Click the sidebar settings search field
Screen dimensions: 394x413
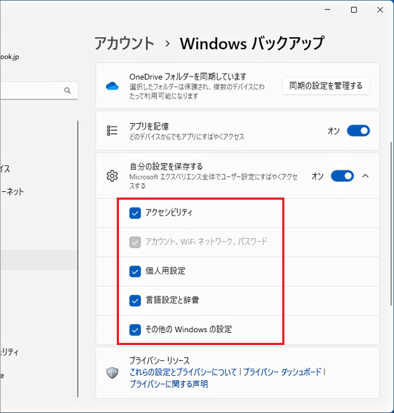(39, 91)
